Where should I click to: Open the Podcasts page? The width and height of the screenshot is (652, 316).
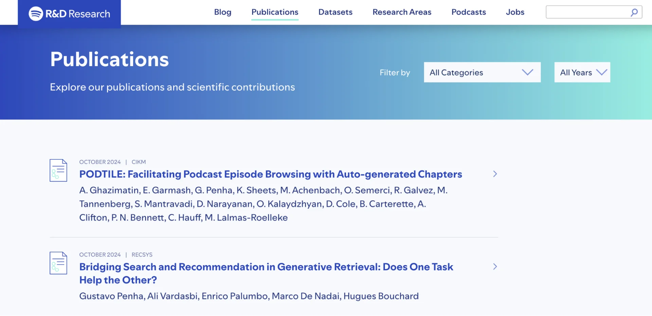pyautogui.click(x=469, y=12)
